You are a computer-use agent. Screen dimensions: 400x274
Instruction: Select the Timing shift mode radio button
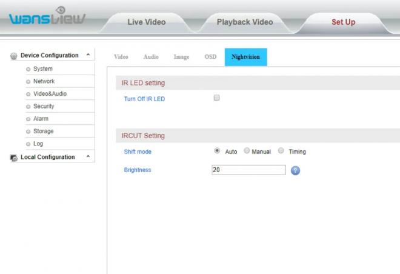[x=281, y=150]
